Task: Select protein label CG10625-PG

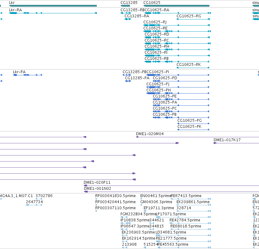Action: pos(190,121)
